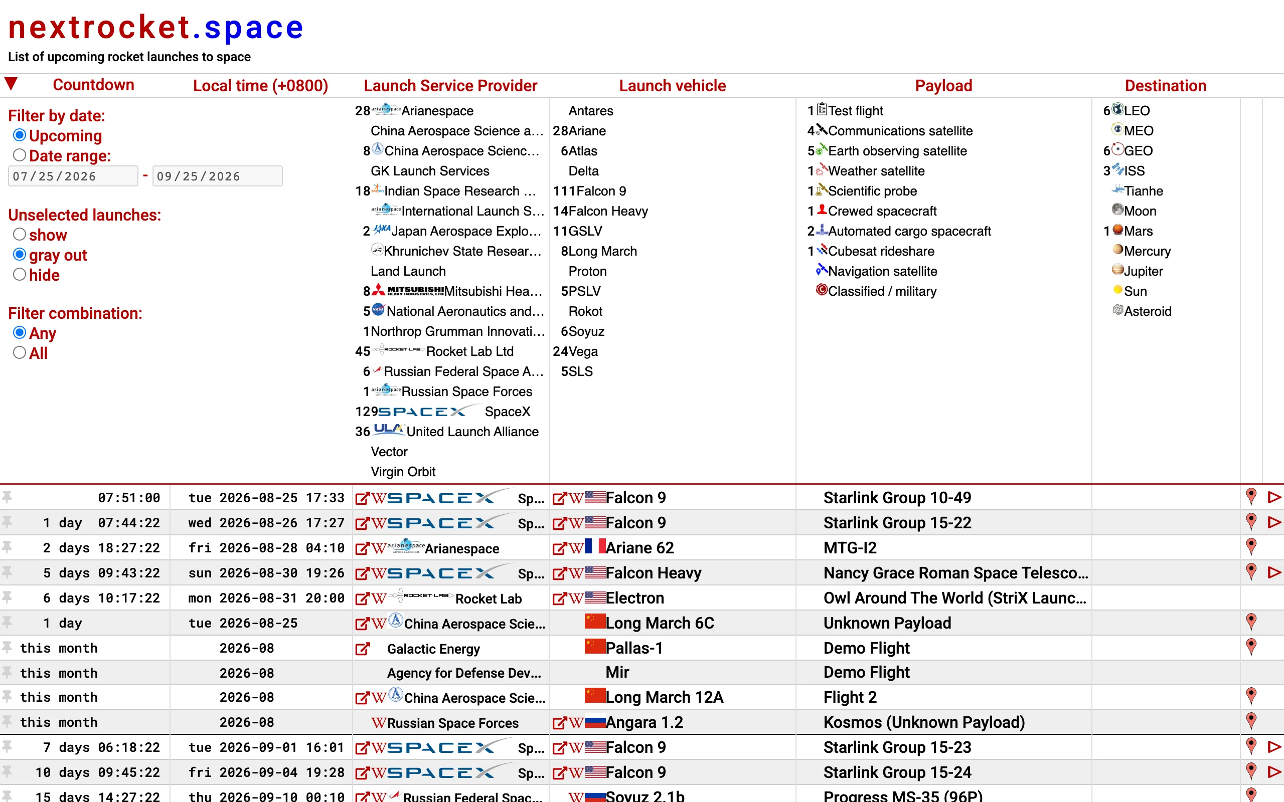Viewport: 1284px width, 802px height.
Task: Select the Owl Around The World payload row
Action: tap(954, 598)
